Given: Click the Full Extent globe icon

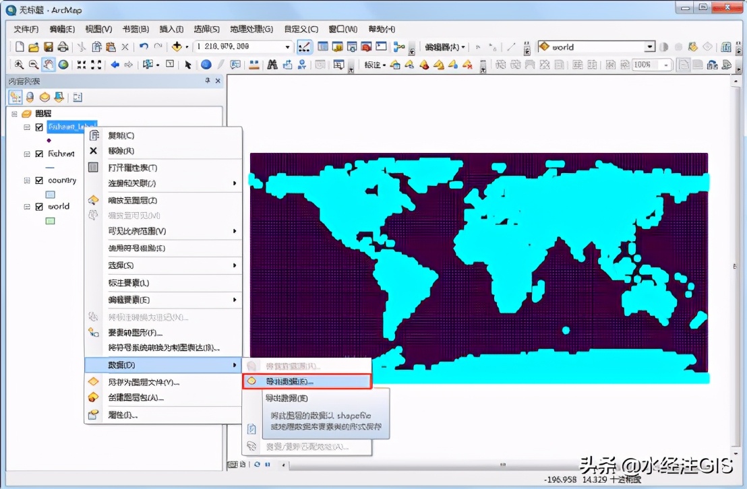Looking at the screenshot, I should 63,65.
